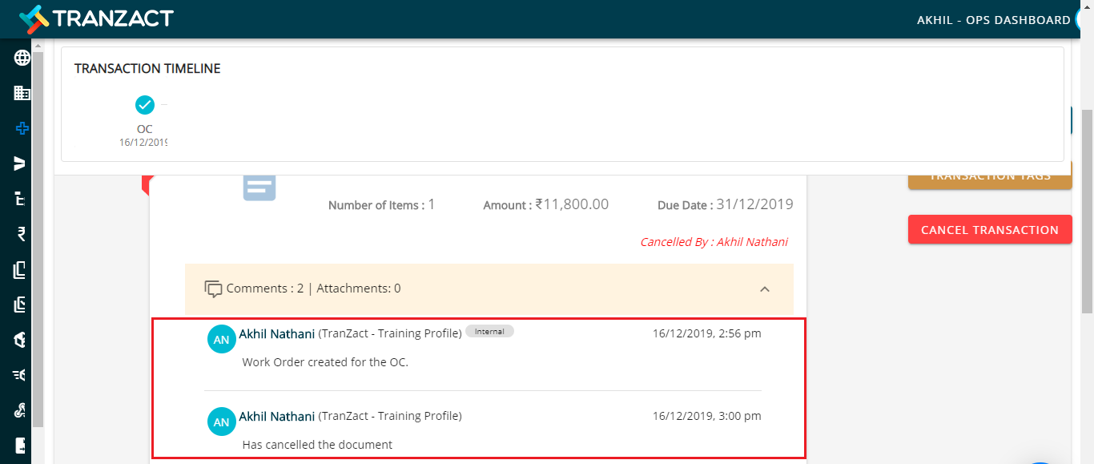Viewport: 1094px width, 464px height.
Task: Open the rupee symbol icon in the sidebar
Action: tap(22, 234)
